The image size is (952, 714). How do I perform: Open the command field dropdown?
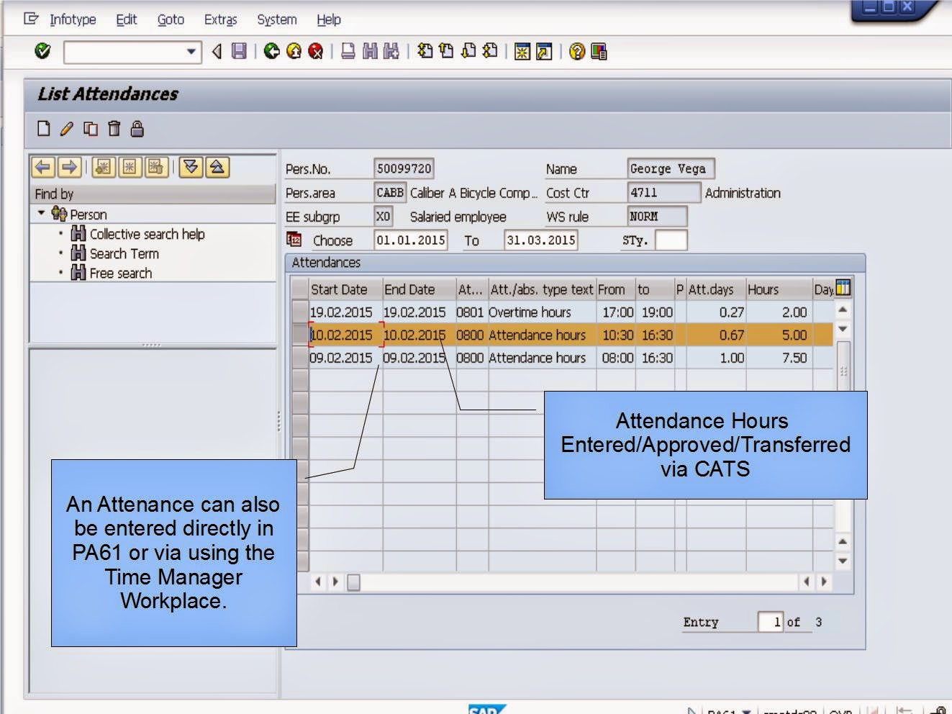tap(191, 51)
